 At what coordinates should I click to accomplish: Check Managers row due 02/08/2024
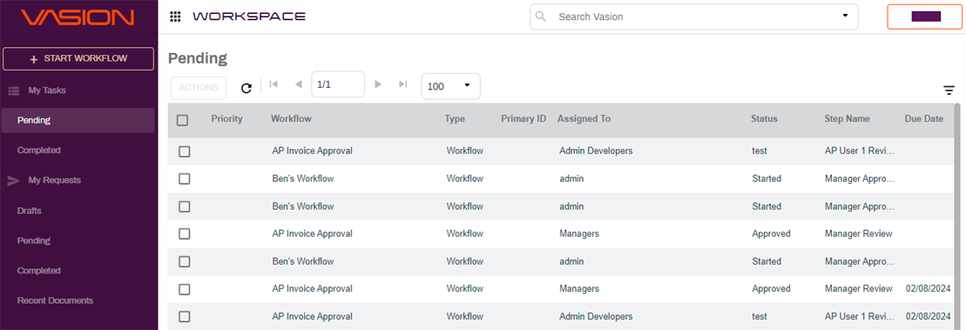click(x=184, y=289)
